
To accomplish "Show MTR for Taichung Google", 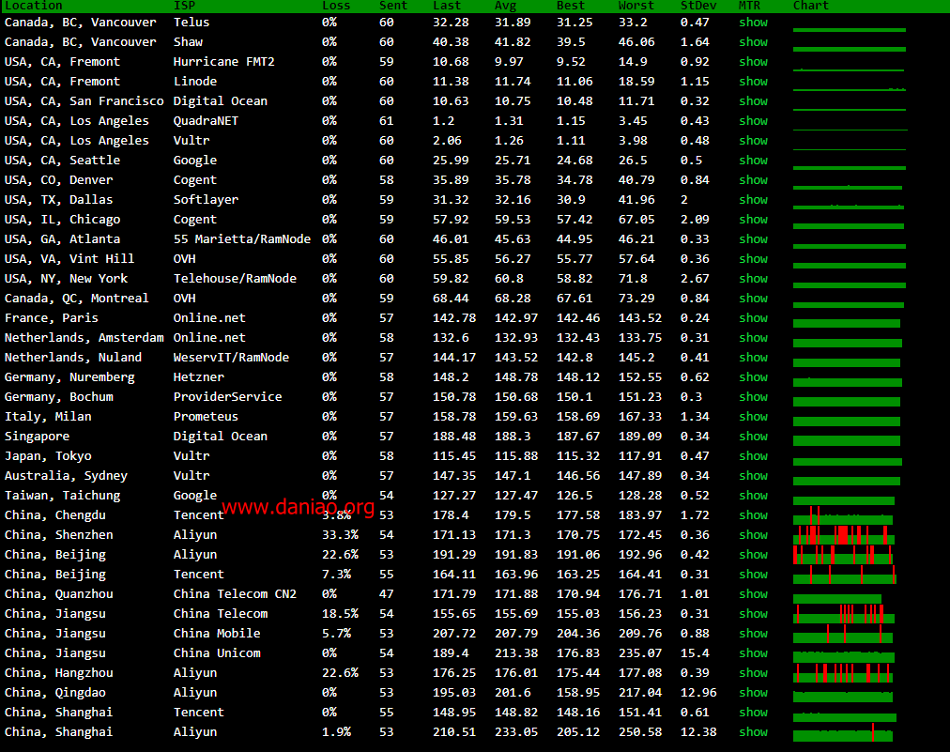I will (753, 496).
